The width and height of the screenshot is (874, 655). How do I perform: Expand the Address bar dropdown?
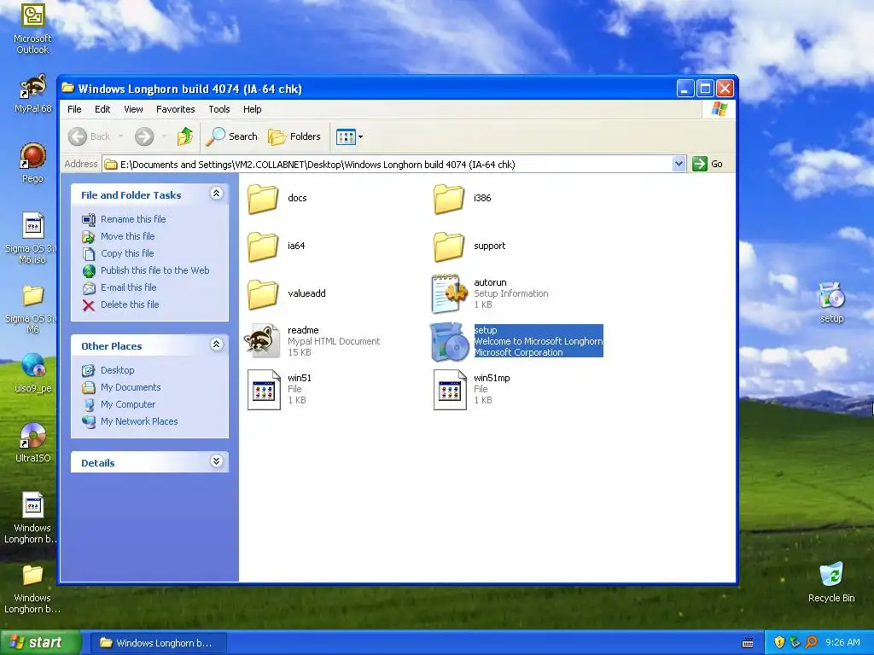tap(679, 164)
